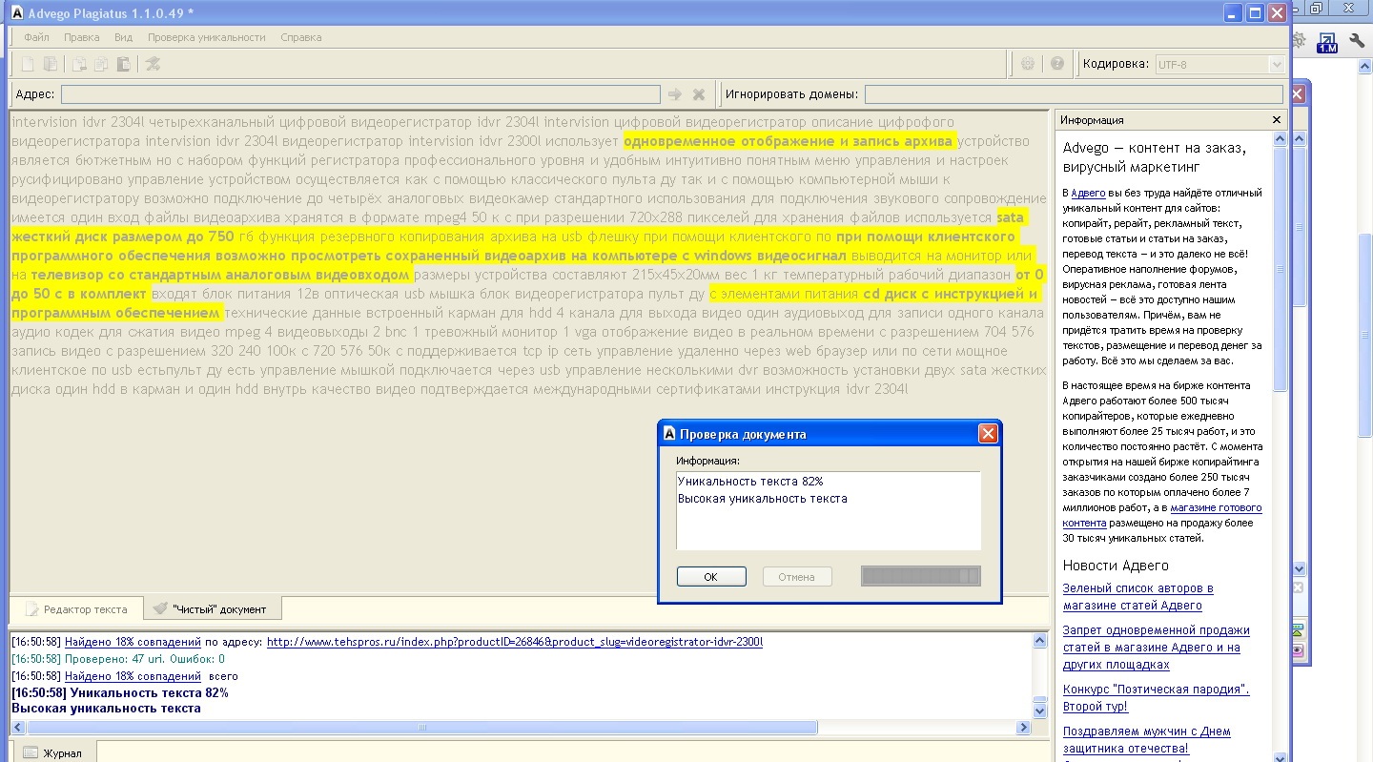Click the red X of the background inner window
This screenshot has width=1373, height=762.
point(1298,93)
